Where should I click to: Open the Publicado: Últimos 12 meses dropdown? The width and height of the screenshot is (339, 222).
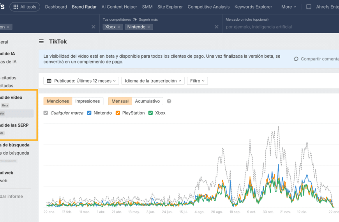coord(81,81)
